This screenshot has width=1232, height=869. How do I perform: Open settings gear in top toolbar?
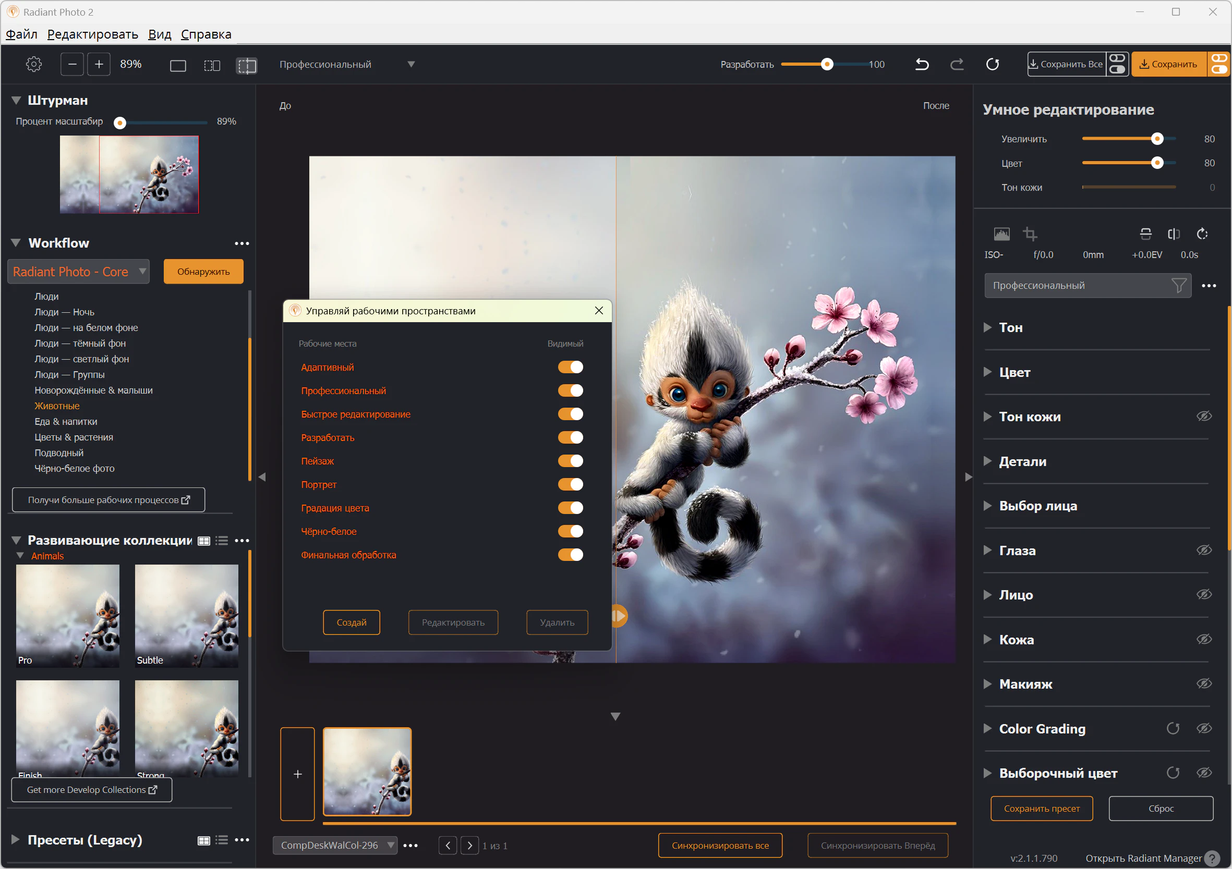pyautogui.click(x=34, y=64)
